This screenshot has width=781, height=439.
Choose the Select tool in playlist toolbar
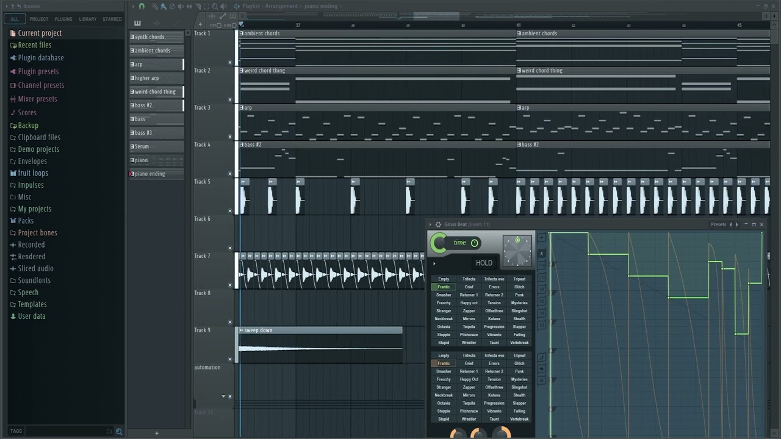coord(206,6)
